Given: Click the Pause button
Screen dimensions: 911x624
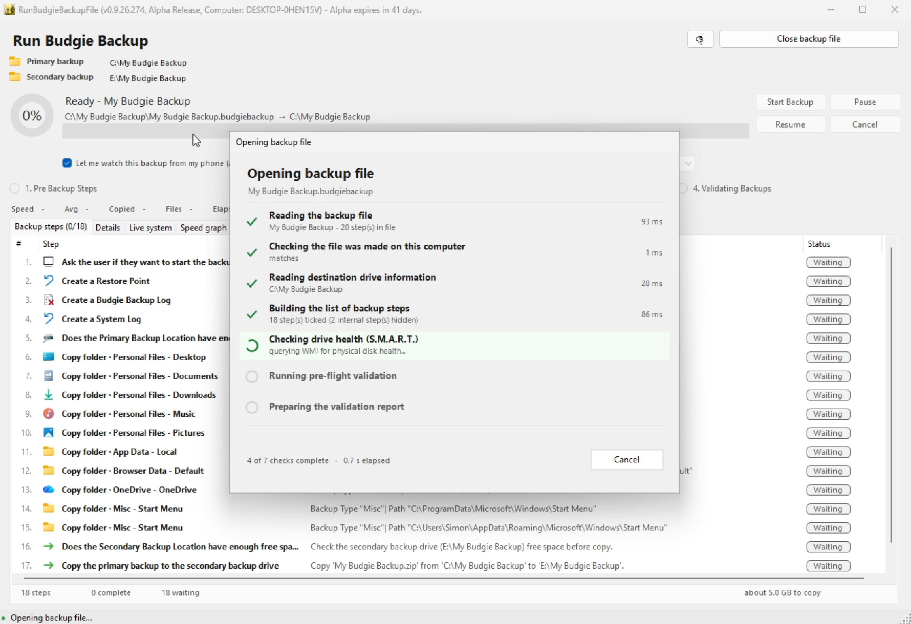Looking at the screenshot, I should tap(865, 102).
